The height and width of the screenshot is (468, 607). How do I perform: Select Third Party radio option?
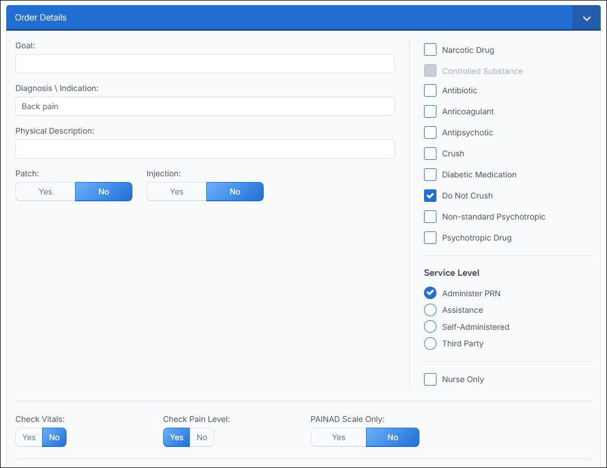(x=430, y=343)
